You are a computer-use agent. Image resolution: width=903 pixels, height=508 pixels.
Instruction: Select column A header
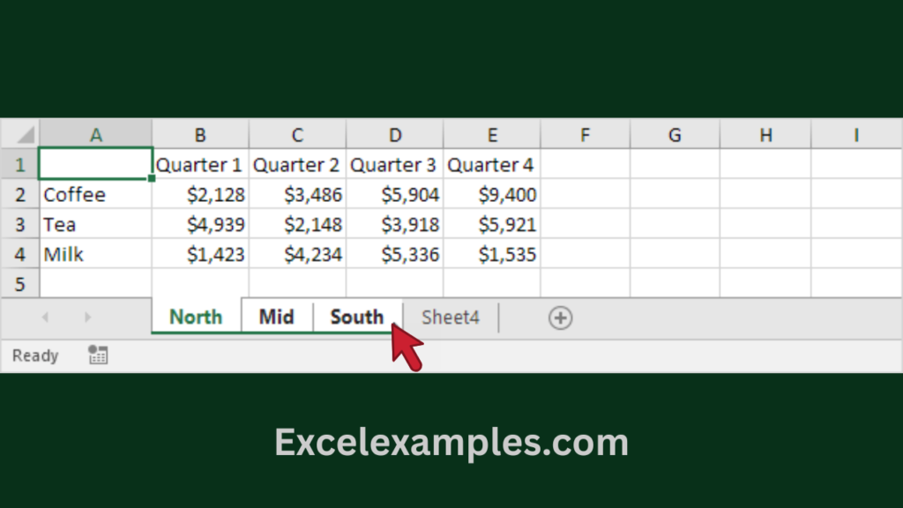coord(96,135)
